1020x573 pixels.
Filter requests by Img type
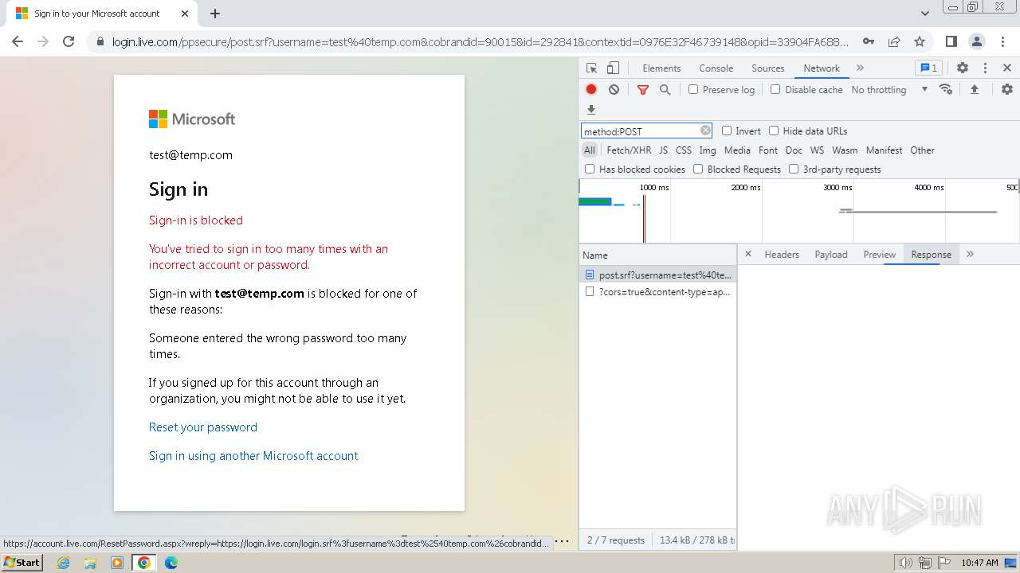tap(708, 150)
